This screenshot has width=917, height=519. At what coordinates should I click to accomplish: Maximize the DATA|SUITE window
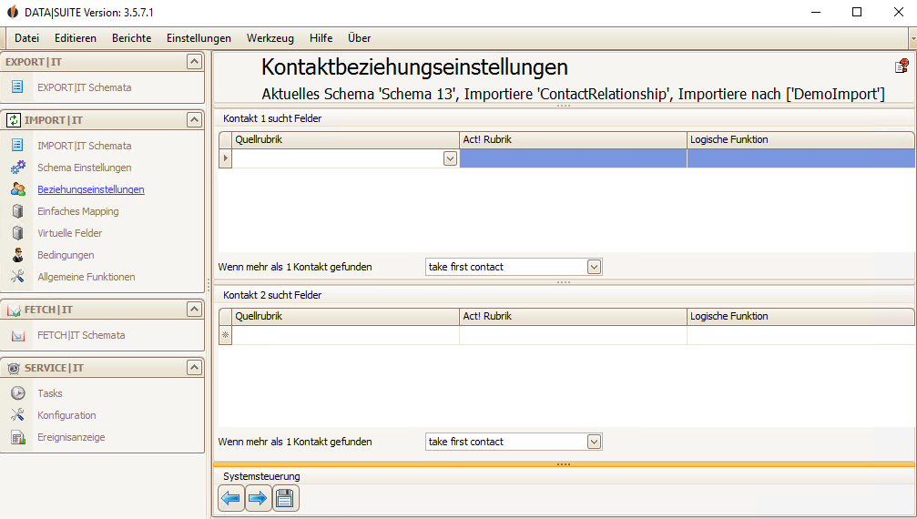[857, 12]
